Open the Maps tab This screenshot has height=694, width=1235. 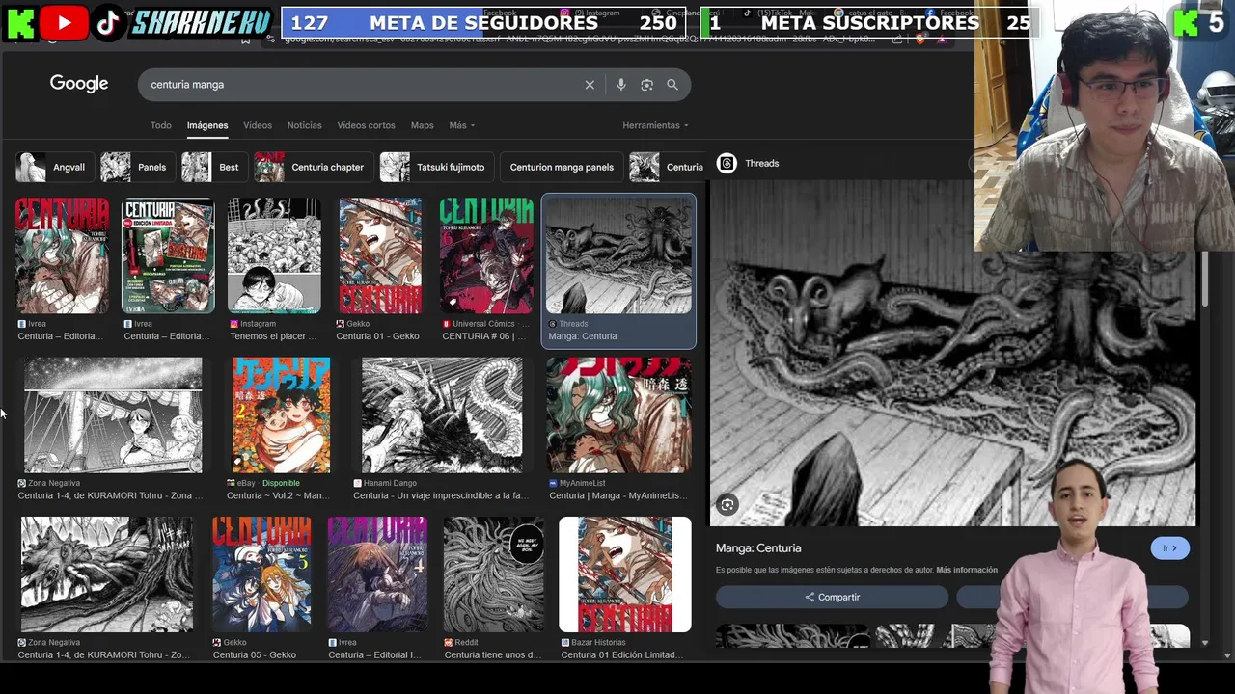tap(422, 125)
